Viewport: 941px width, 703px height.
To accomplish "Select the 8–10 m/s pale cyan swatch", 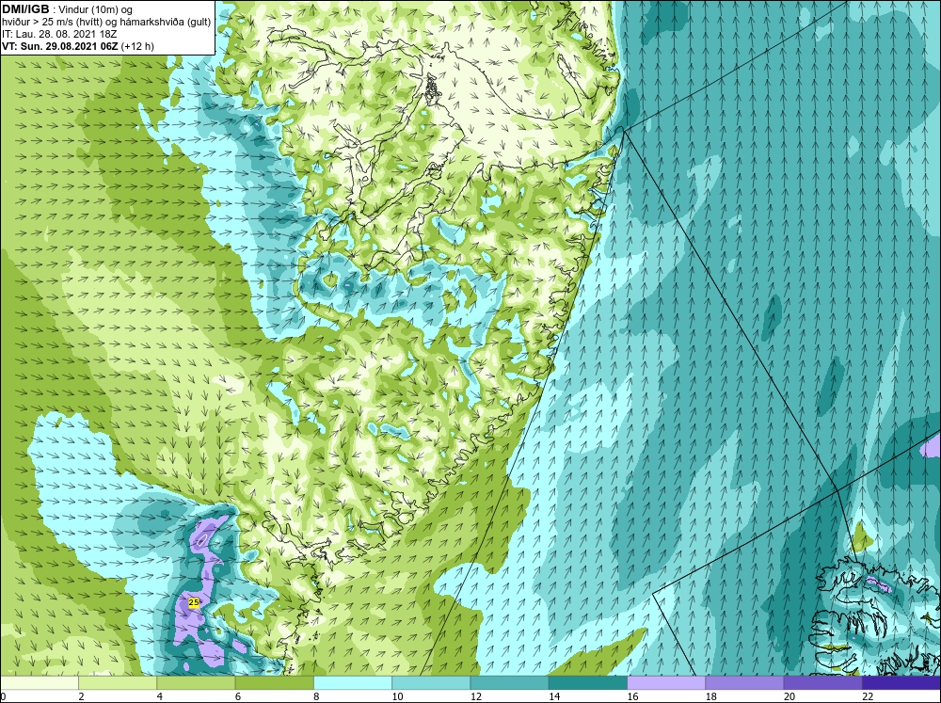I will click(353, 682).
